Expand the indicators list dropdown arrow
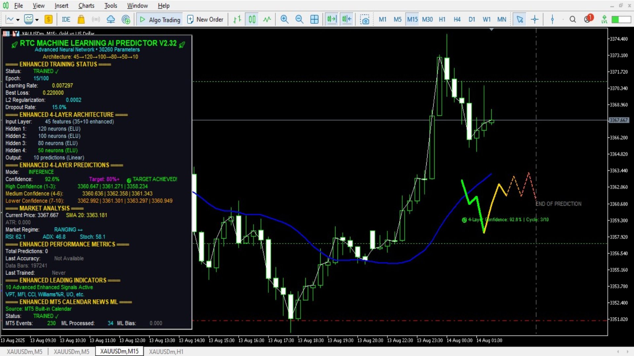The height and width of the screenshot is (356, 634). click(x=37, y=20)
